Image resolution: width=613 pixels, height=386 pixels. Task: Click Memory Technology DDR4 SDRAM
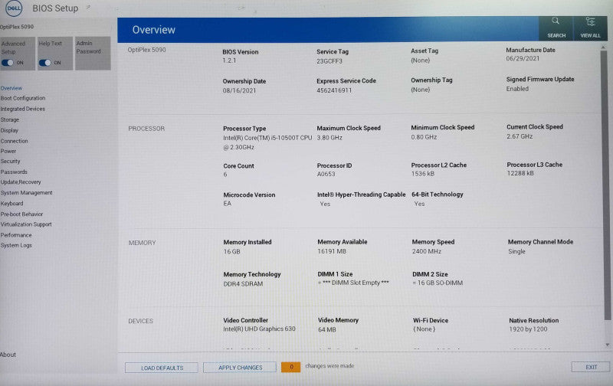coord(243,284)
